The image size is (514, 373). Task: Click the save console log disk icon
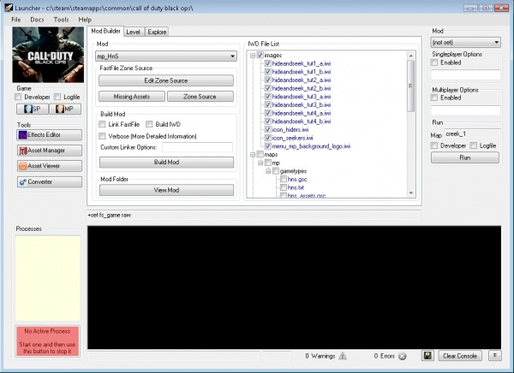(x=427, y=355)
